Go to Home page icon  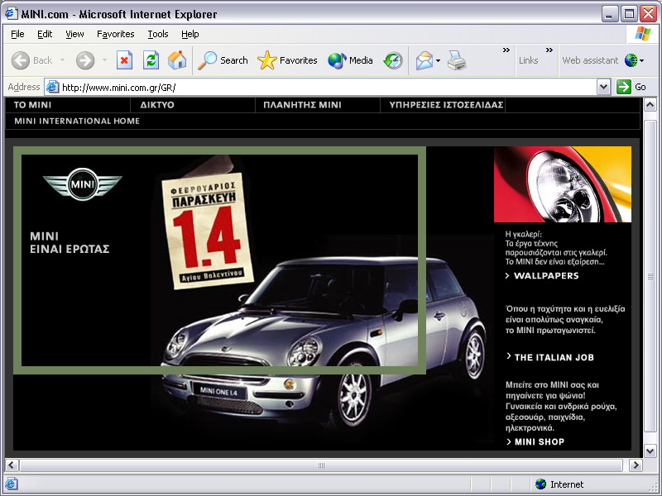coord(177,60)
